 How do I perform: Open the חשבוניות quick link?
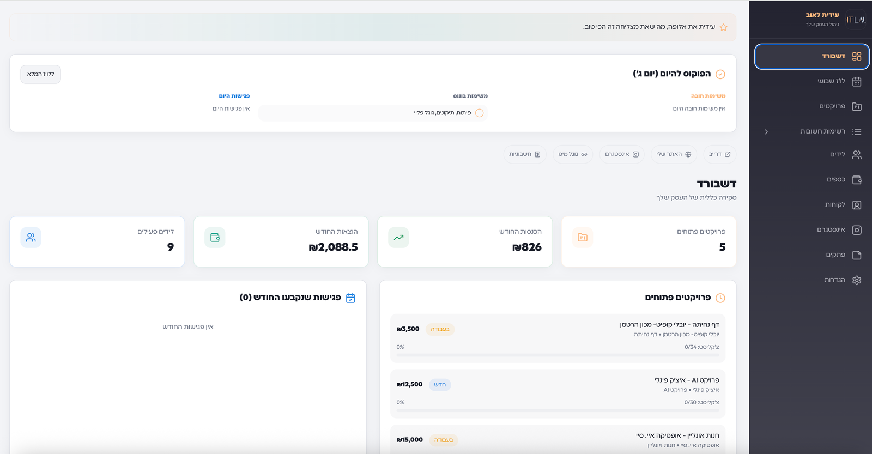click(x=525, y=154)
